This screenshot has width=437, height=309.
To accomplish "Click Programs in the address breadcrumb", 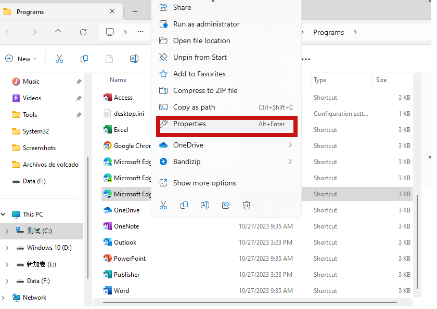I will 329,33.
